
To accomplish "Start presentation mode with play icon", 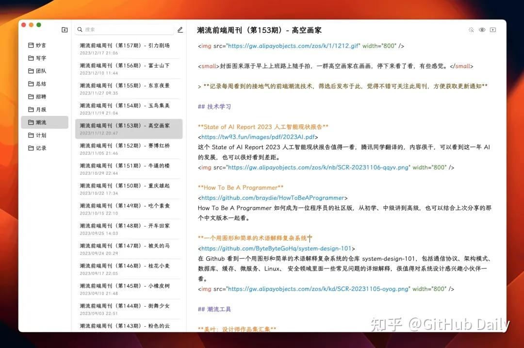I will coord(493,30).
